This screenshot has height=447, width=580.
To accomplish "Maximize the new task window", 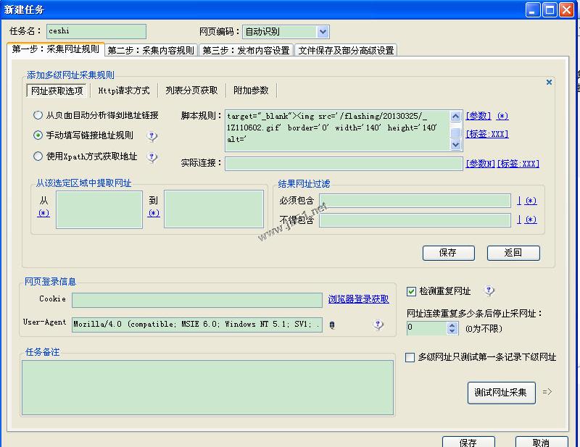I will click(x=550, y=10).
